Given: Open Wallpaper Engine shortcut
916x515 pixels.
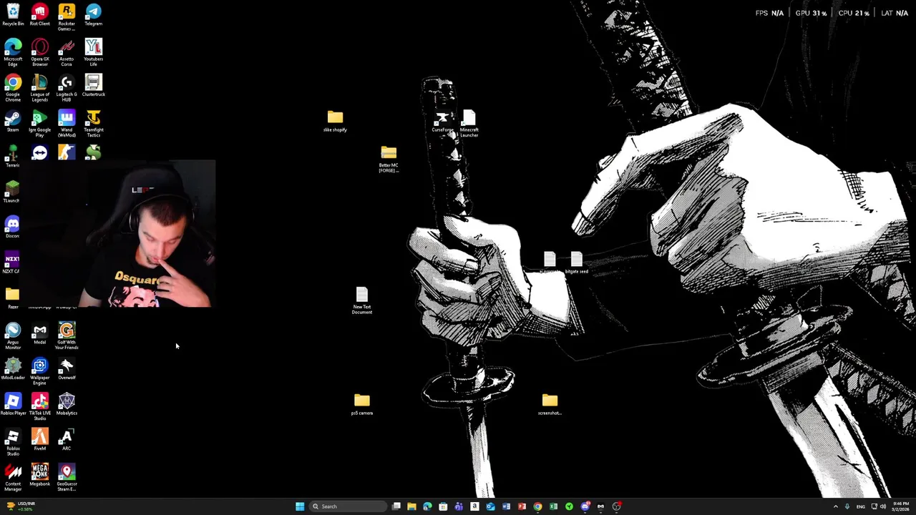Looking at the screenshot, I should point(39,371).
